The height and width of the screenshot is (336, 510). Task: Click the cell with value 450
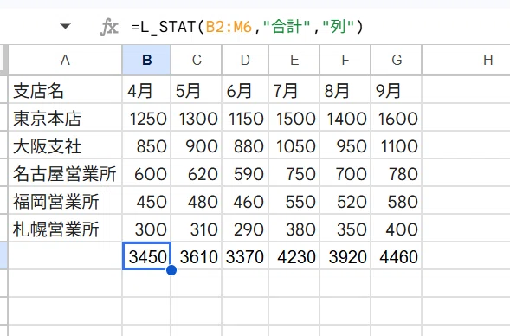coord(146,200)
